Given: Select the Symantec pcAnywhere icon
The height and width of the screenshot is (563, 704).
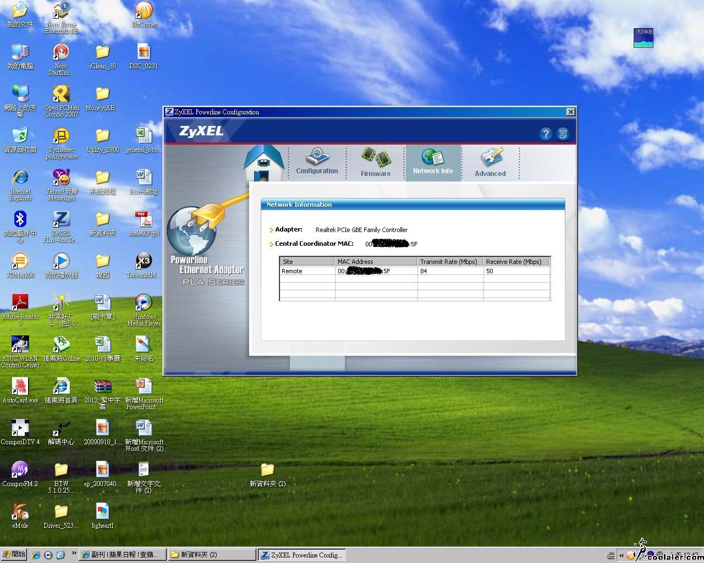Looking at the screenshot, I should 61,143.
